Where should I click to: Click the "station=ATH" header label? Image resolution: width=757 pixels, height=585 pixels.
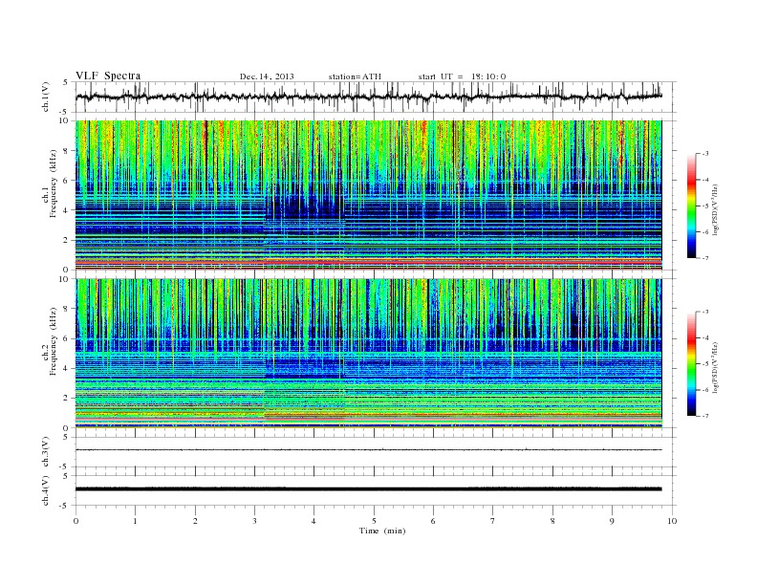(x=355, y=76)
